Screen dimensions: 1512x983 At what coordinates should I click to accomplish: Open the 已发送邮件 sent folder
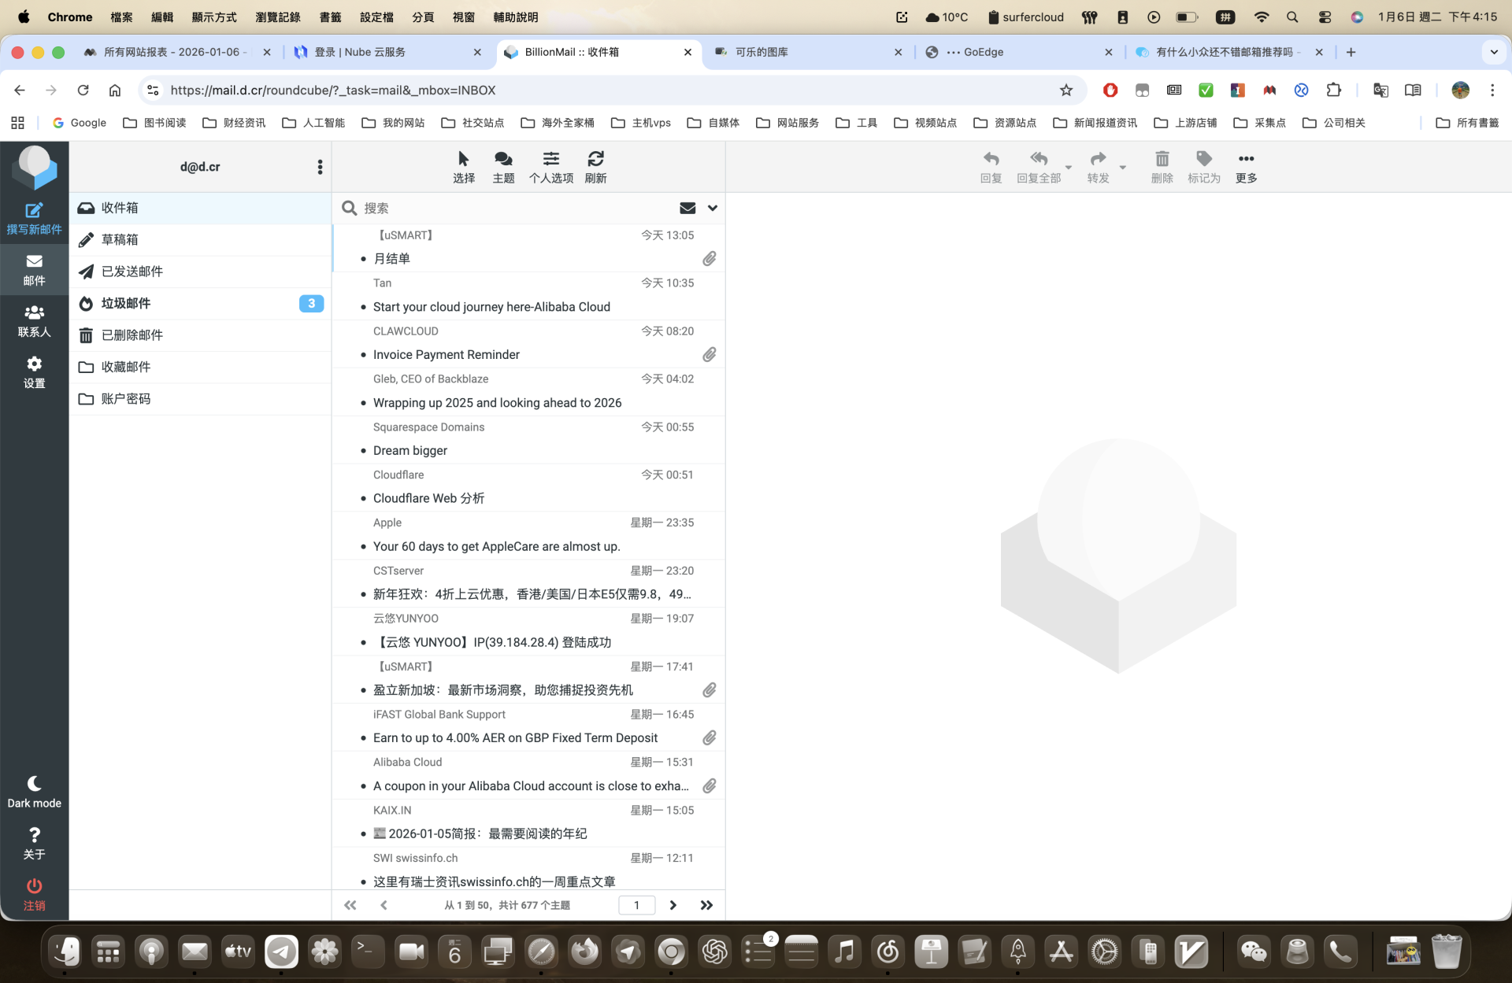pyautogui.click(x=200, y=272)
